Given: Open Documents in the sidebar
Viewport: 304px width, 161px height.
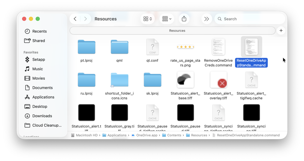Looking at the screenshot, I should click(x=42, y=88).
